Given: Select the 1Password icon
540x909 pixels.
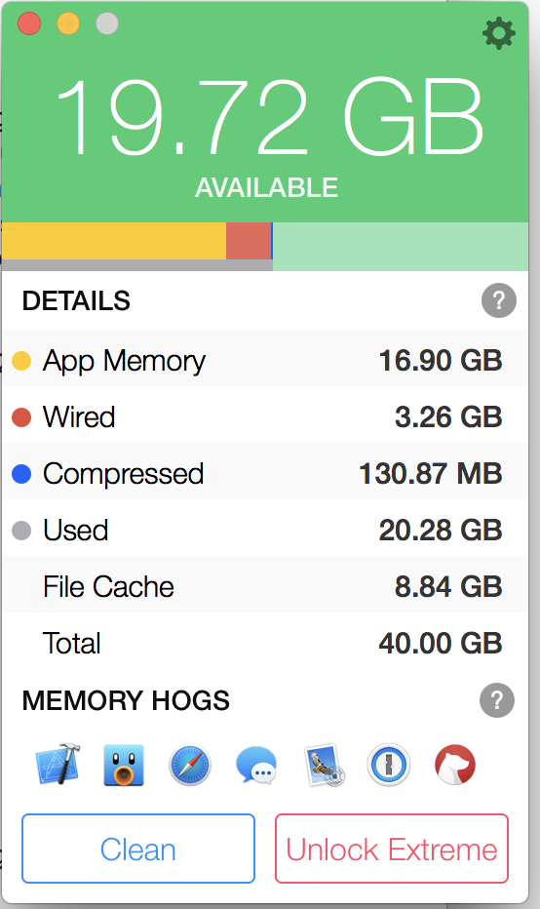Looking at the screenshot, I should tap(389, 766).
